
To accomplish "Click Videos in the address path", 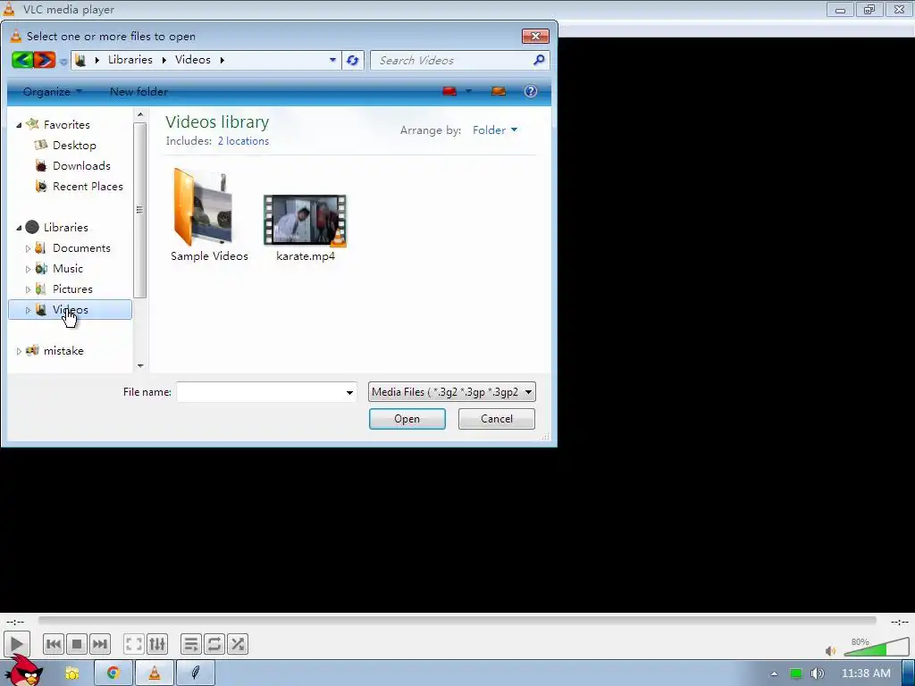I will pyautogui.click(x=193, y=60).
